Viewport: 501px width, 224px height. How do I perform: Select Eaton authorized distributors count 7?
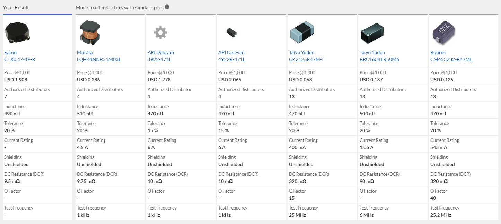[6, 97]
